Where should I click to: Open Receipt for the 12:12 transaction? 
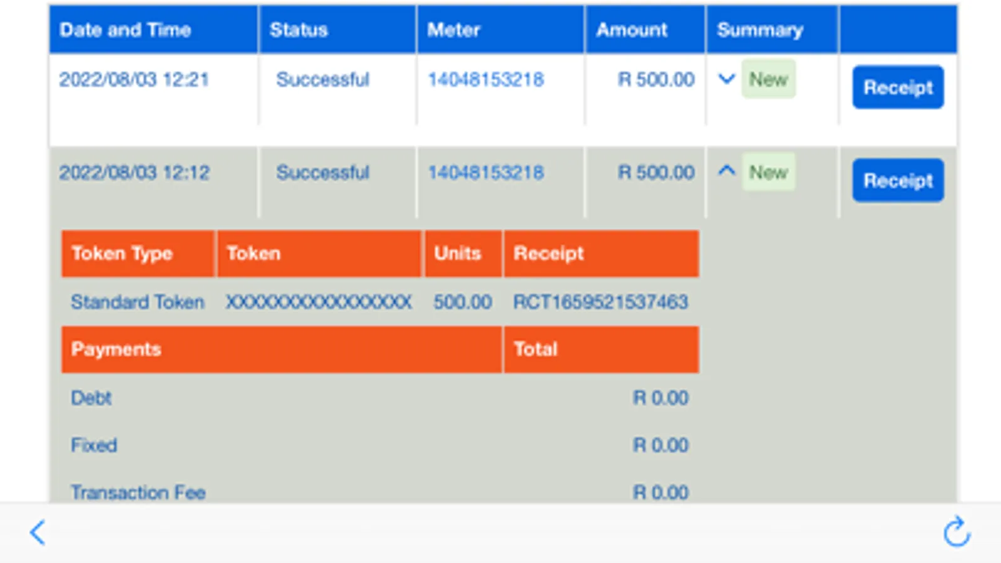click(898, 180)
